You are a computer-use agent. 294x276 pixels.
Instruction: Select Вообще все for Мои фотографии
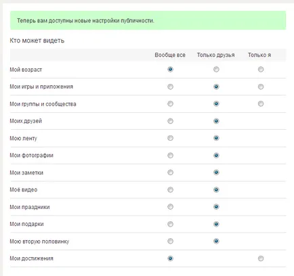pyautogui.click(x=170, y=156)
